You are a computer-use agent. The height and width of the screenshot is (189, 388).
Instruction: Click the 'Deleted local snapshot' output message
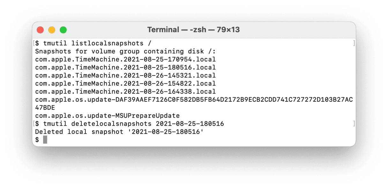(x=119, y=132)
